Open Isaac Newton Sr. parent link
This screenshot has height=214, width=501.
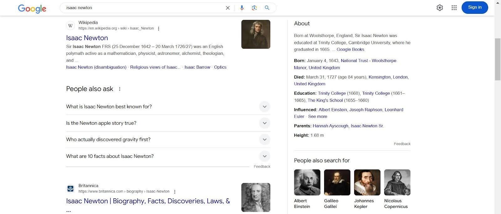pos(367,126)
